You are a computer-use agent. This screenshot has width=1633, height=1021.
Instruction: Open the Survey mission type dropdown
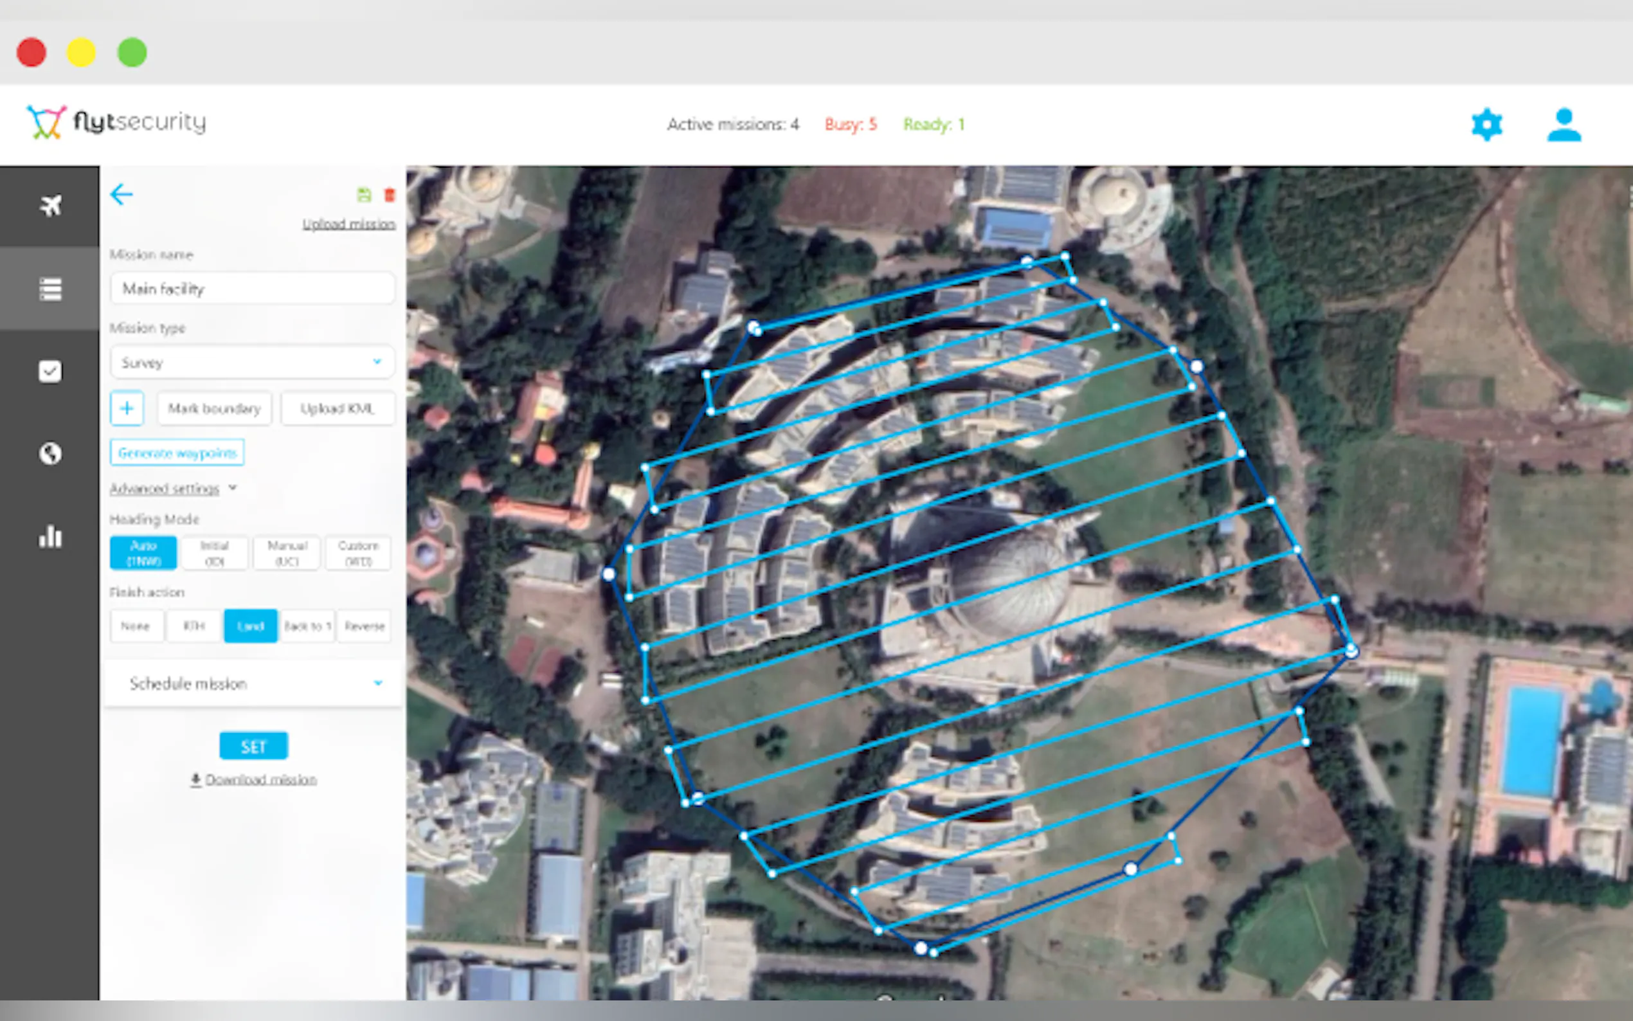[252, 363]
